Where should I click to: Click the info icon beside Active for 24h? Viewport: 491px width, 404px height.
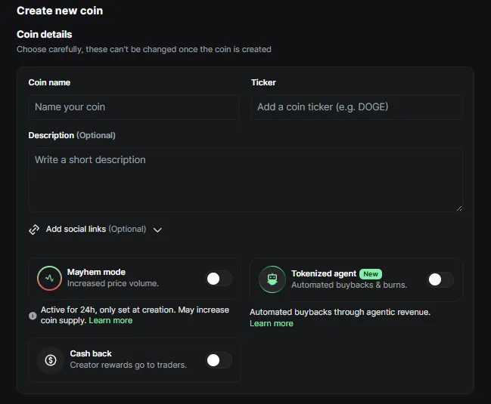(33, 316)
